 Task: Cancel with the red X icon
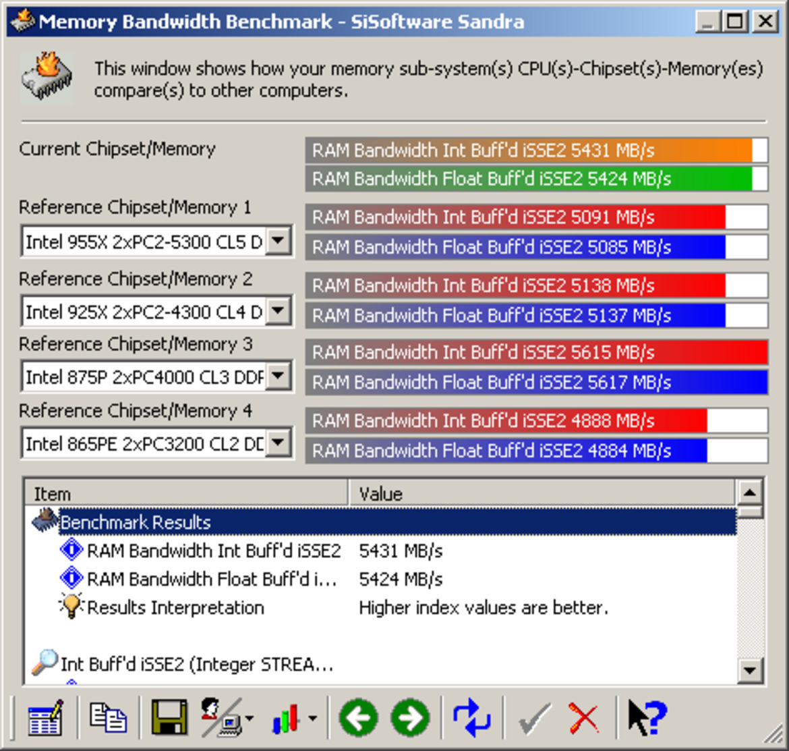(584, 719)
